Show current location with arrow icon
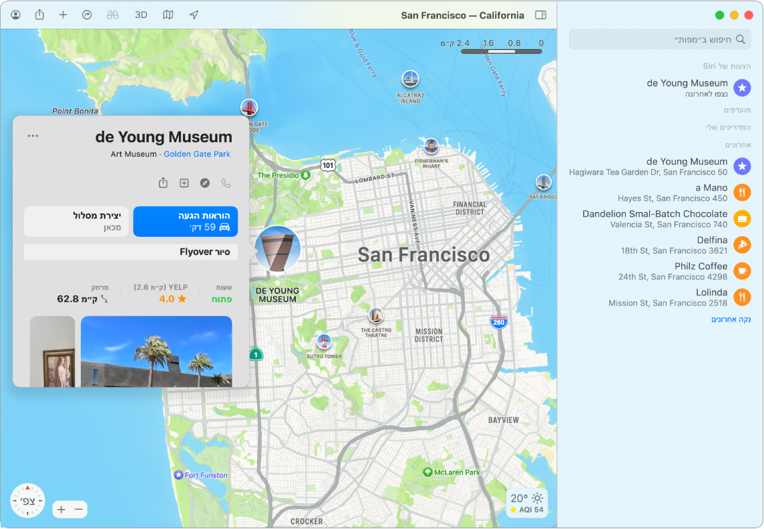764x529 pixels. pos(194,15)
